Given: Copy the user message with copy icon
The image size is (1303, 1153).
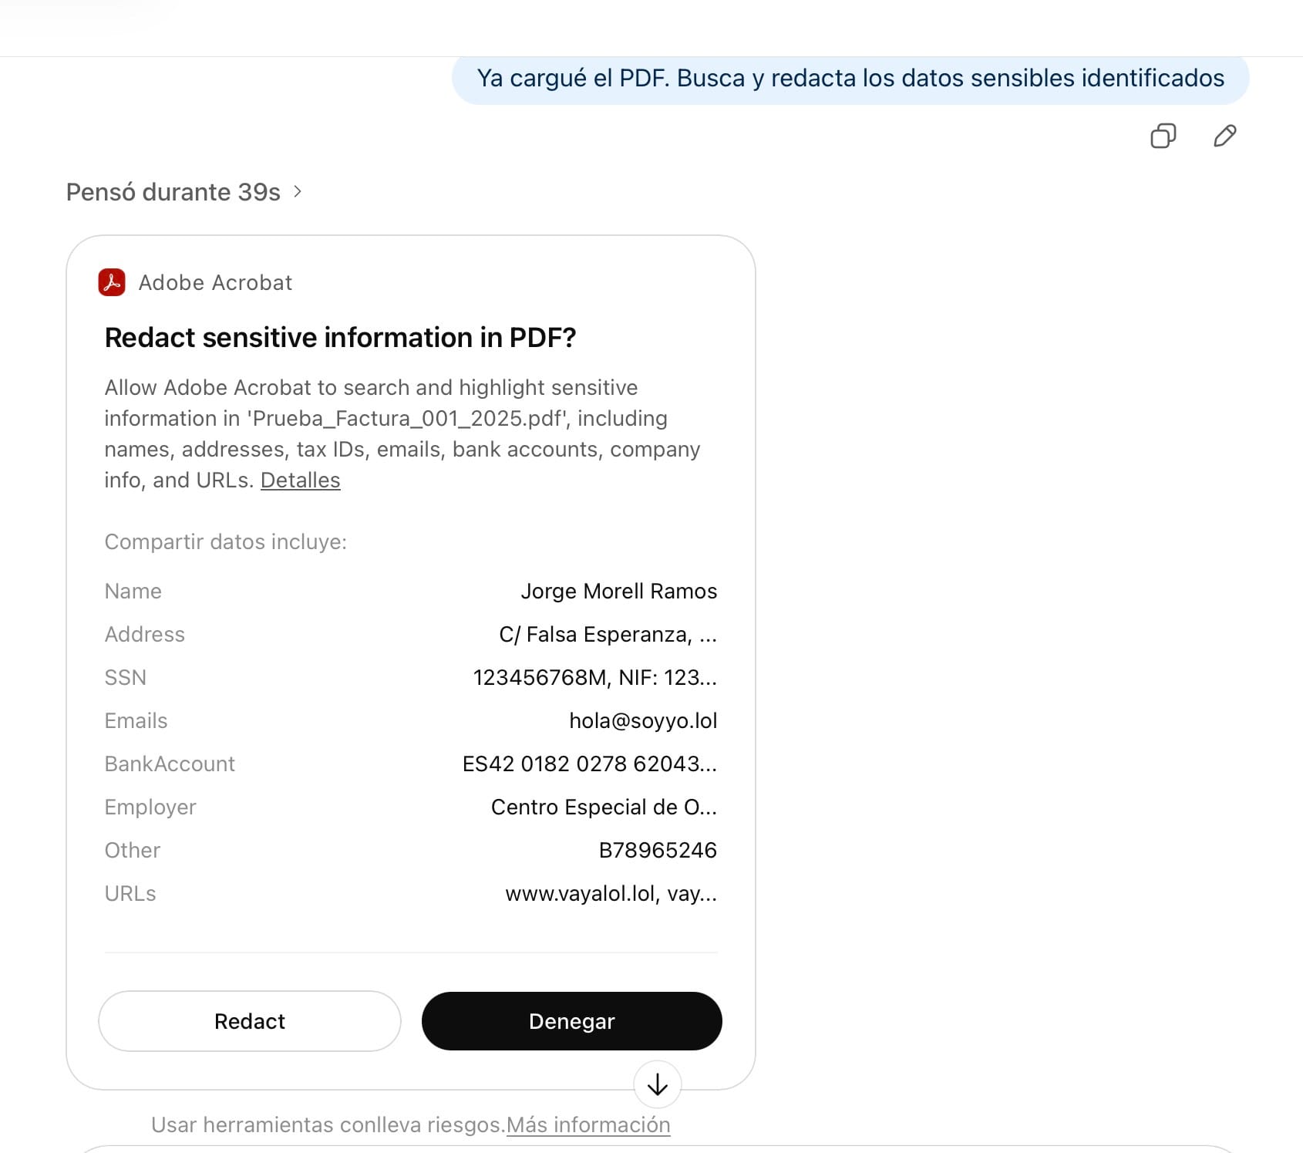Looking at the screenshot, I should click(1163, 136).
